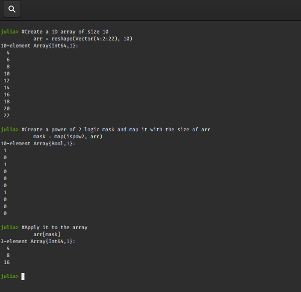Click value 12 in the first array output
Screen dimensions: 301x292
tap(6, 80)
